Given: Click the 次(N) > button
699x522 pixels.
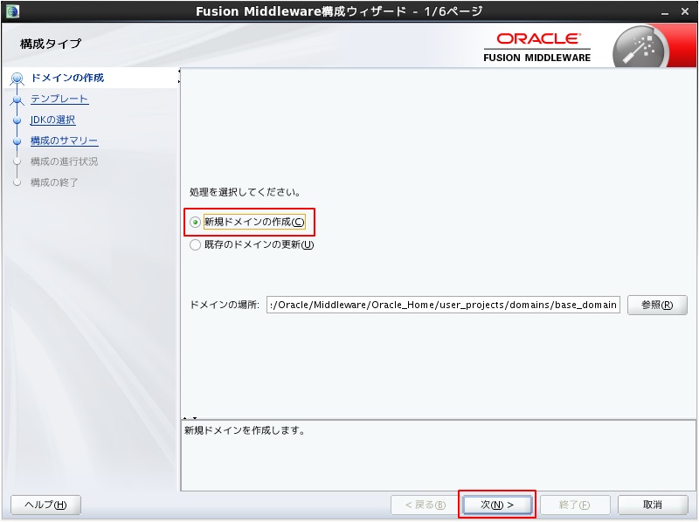Looking at the screenshot, I should (x=497, y=505).
